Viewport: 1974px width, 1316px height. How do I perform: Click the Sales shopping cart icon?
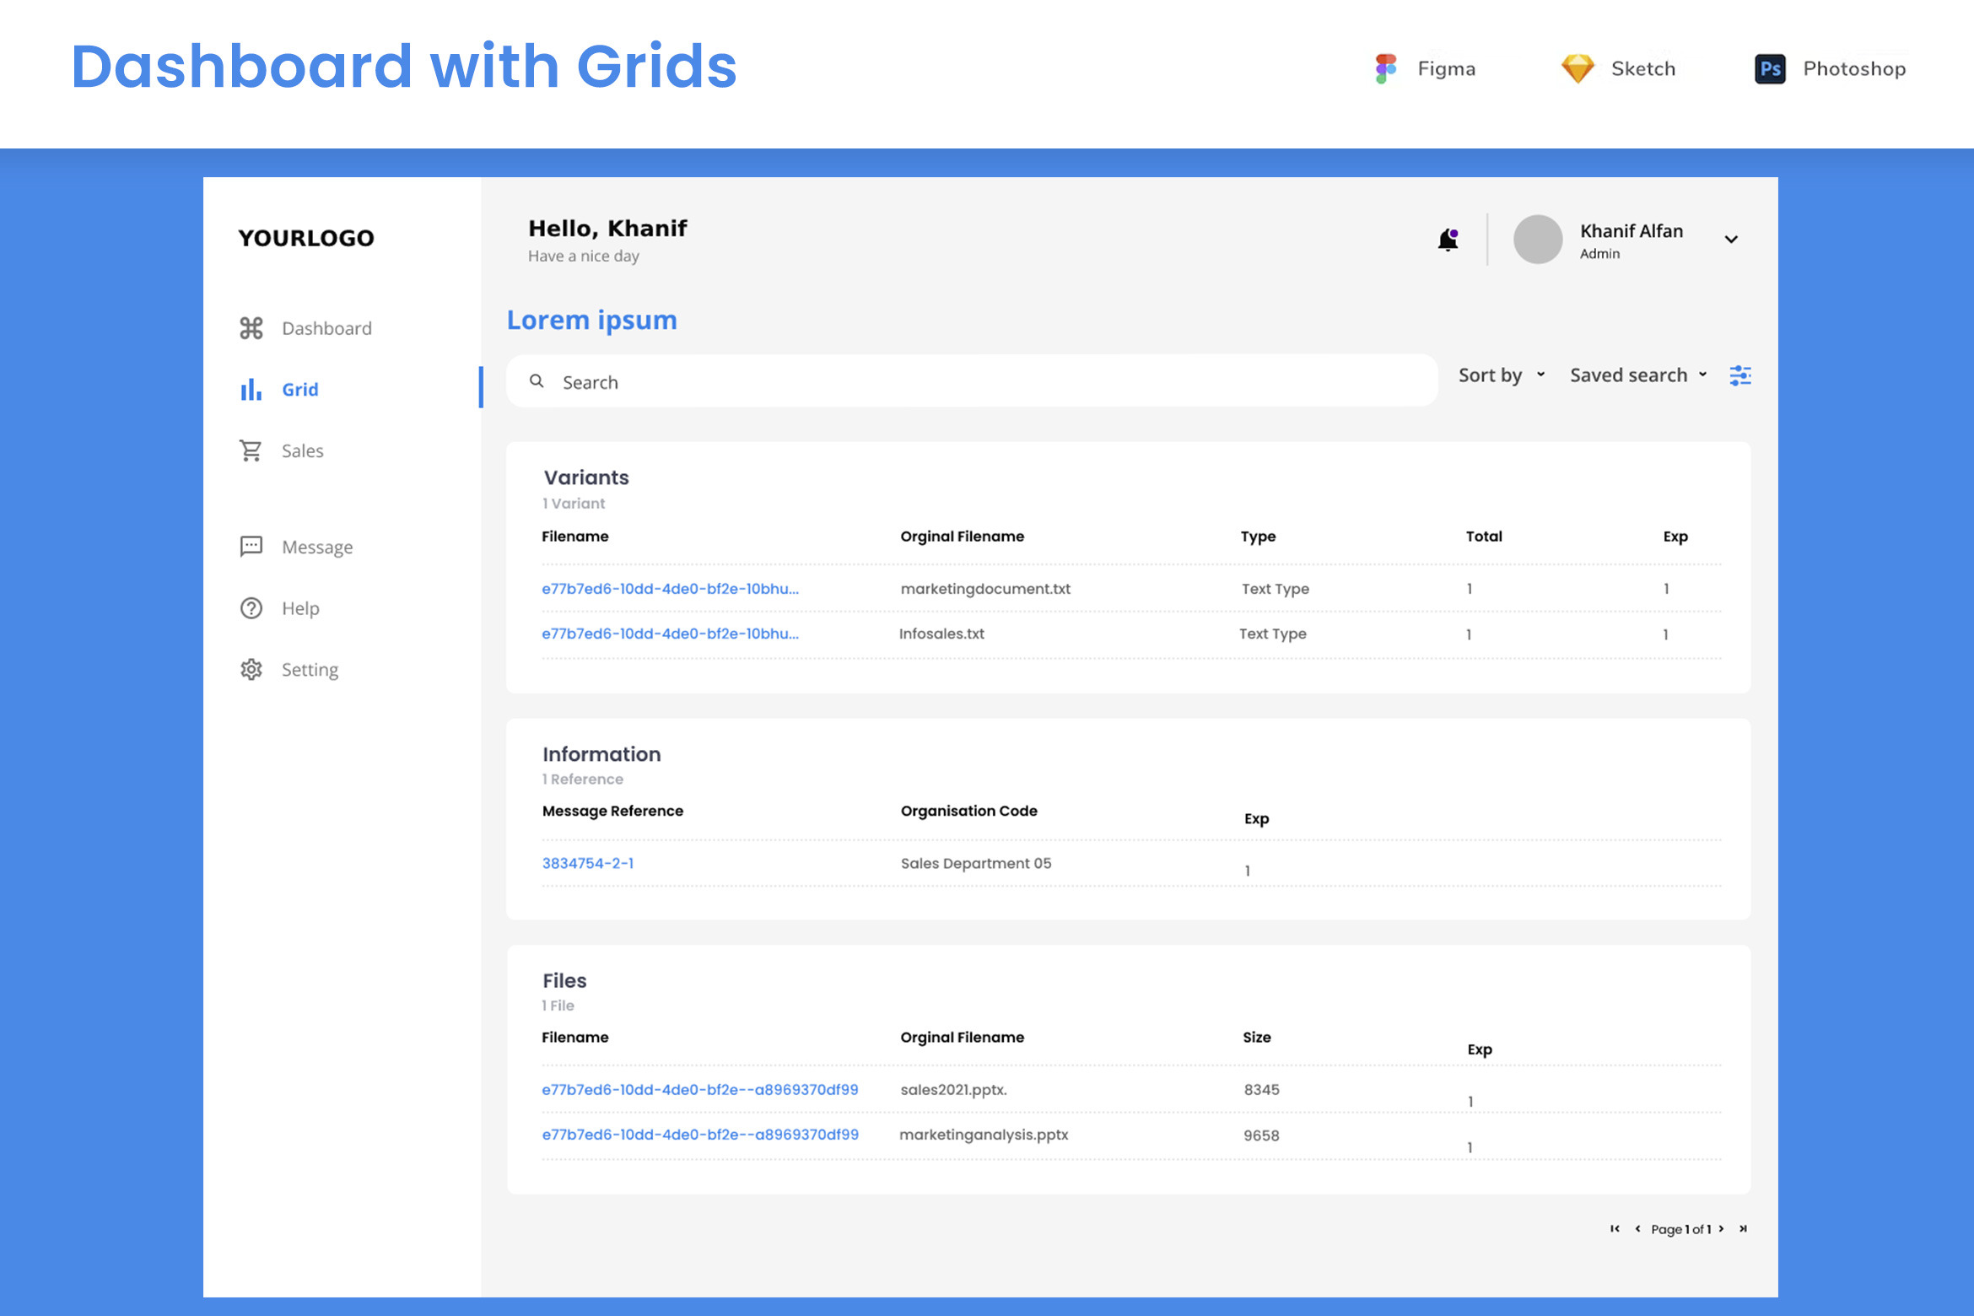(x=251, y=450)
